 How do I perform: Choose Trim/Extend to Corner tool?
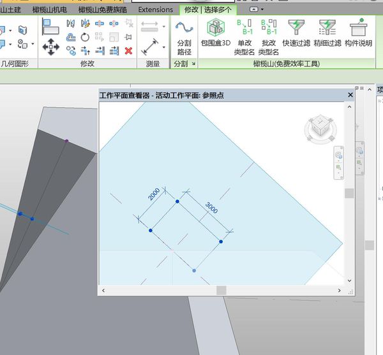(x=86, y=51)
